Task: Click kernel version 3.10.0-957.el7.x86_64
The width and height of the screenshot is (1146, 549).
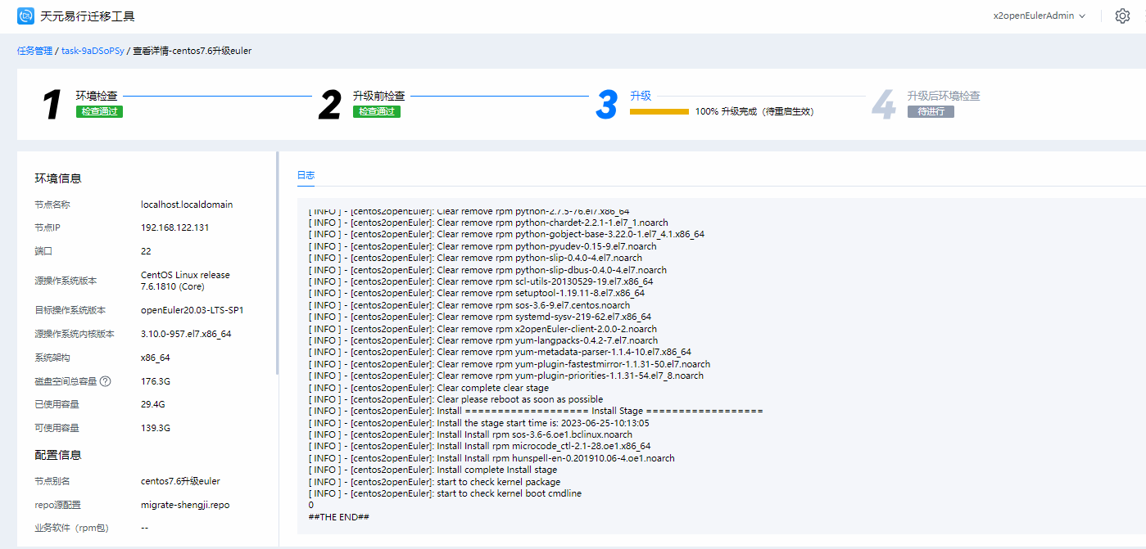Action: (x=186, y=335)
